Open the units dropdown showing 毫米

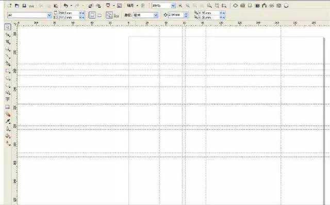click(156, 15)
